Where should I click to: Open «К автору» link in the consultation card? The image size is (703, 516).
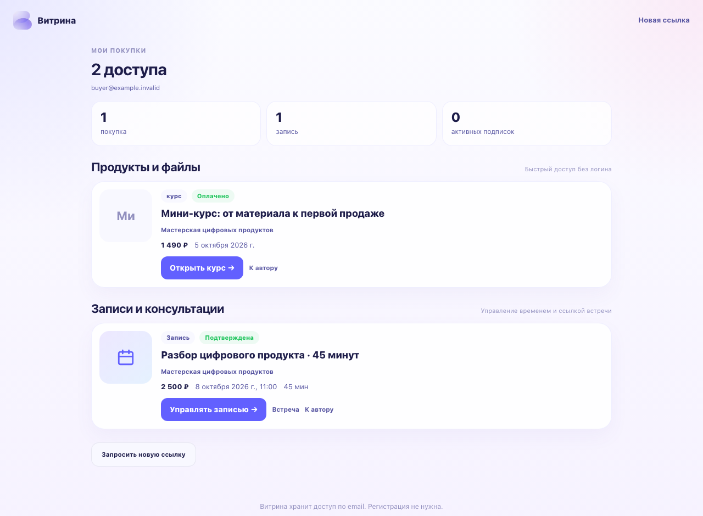point(319,410)
